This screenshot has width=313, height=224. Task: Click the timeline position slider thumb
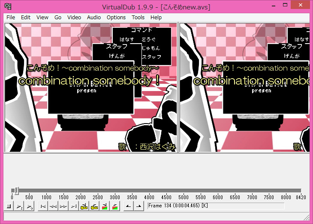17,191
